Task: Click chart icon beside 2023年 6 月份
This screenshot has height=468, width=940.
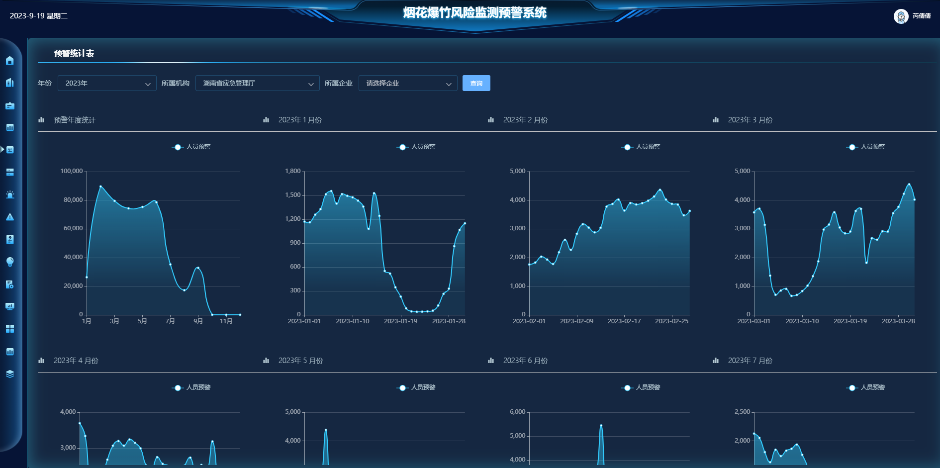Action: pyautogui.click(x=491, y=361)
